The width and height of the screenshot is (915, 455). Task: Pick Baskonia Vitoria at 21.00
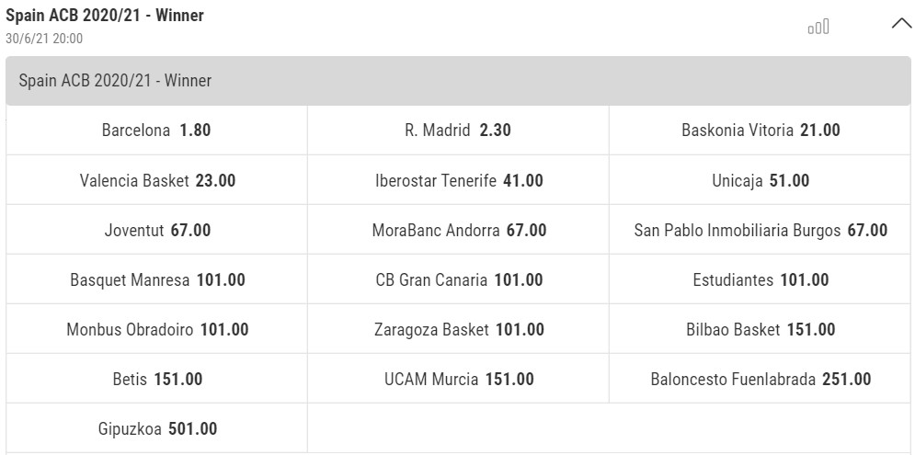coord(760,131)
